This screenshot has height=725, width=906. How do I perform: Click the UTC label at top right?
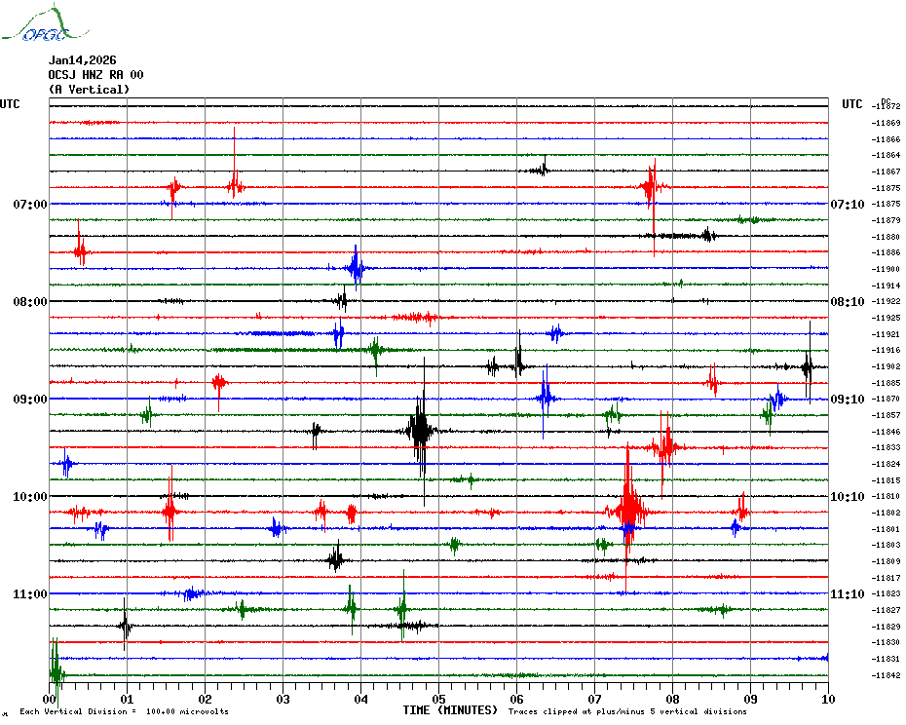point(852,104)
